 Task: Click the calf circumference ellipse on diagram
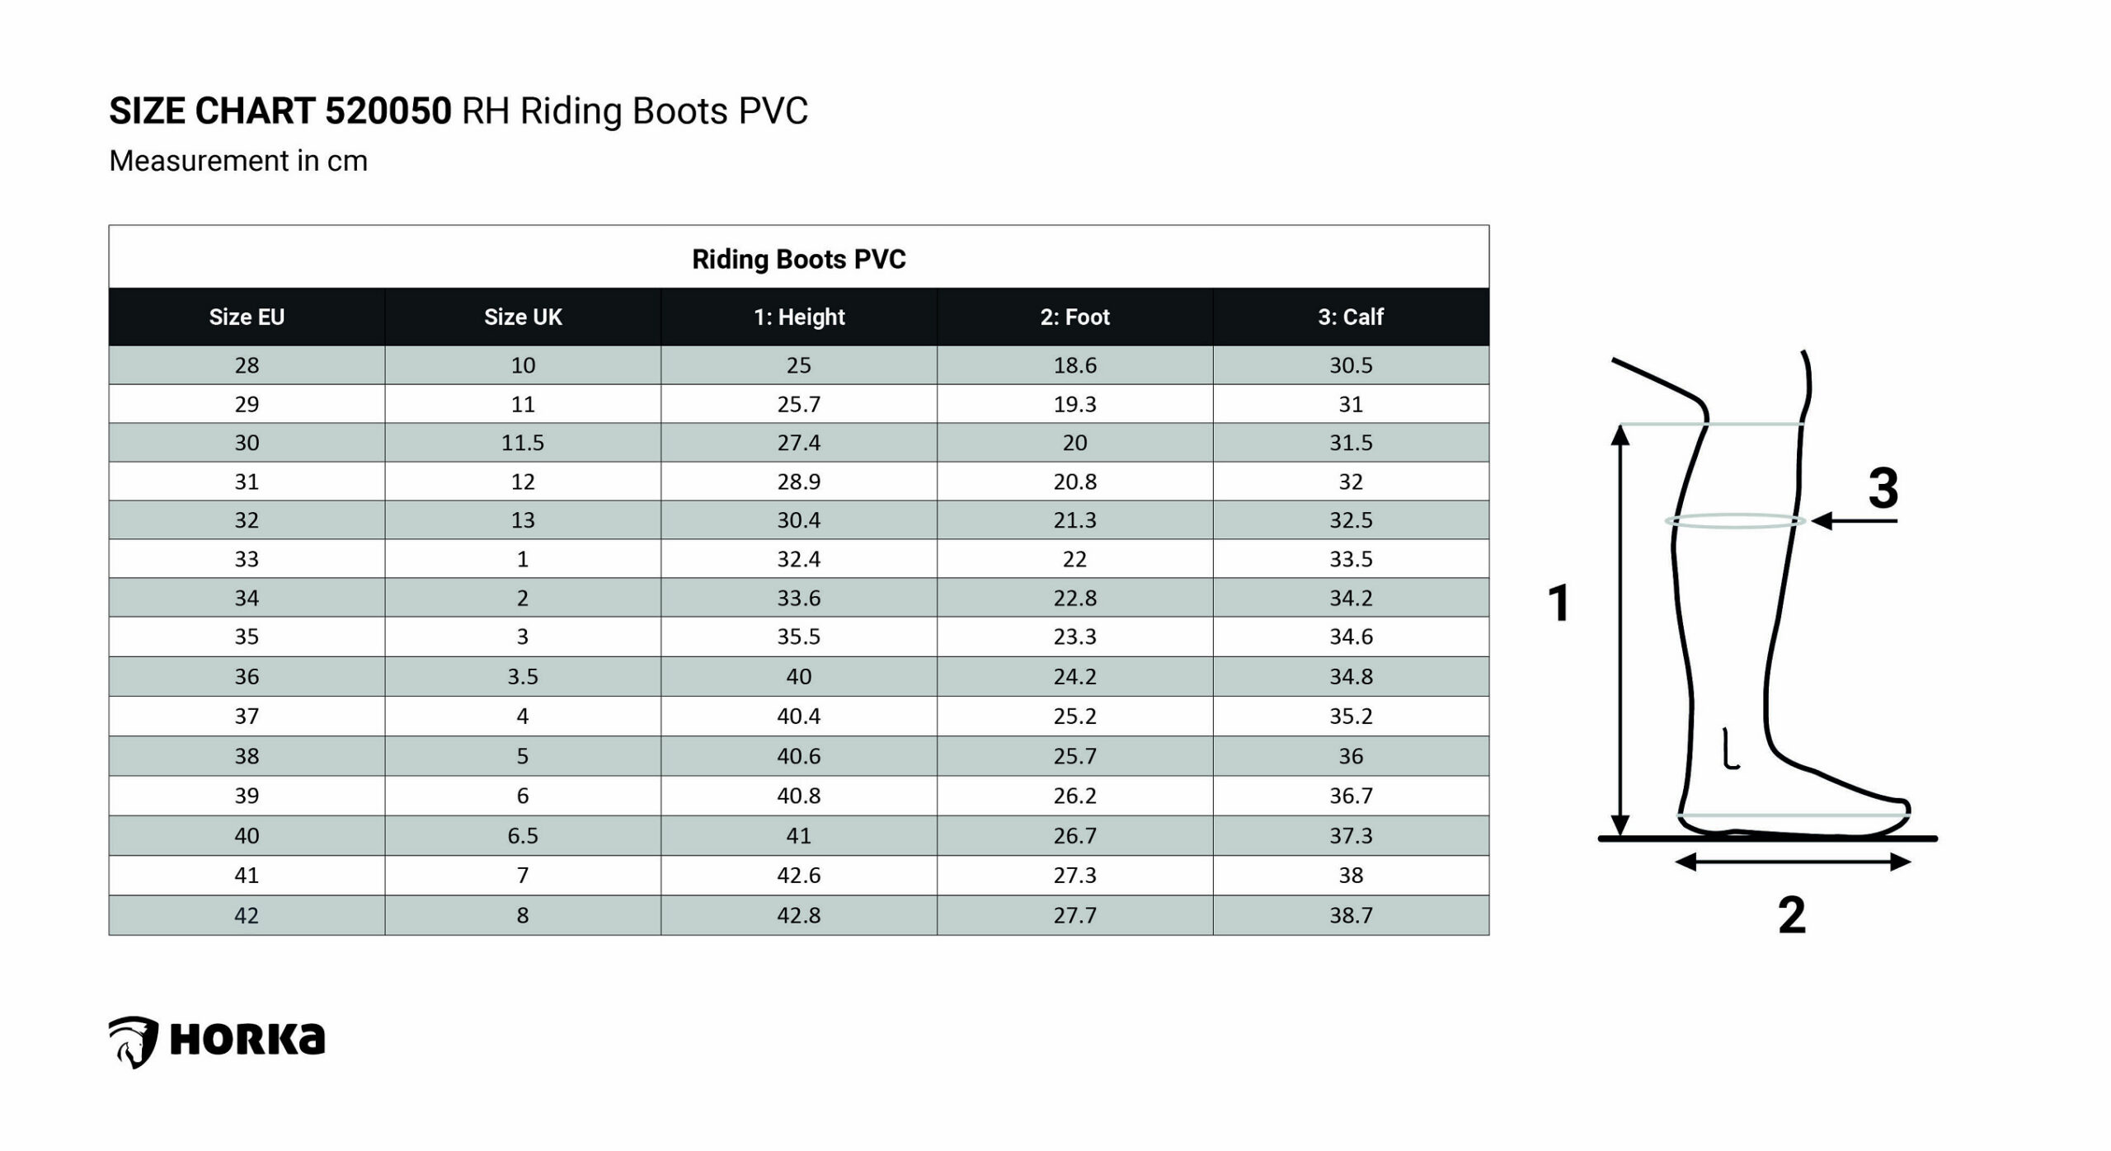click(1735, 521)
